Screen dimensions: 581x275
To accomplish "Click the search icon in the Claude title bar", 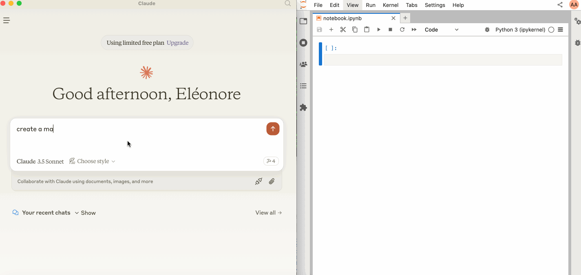I will point(288,4).
